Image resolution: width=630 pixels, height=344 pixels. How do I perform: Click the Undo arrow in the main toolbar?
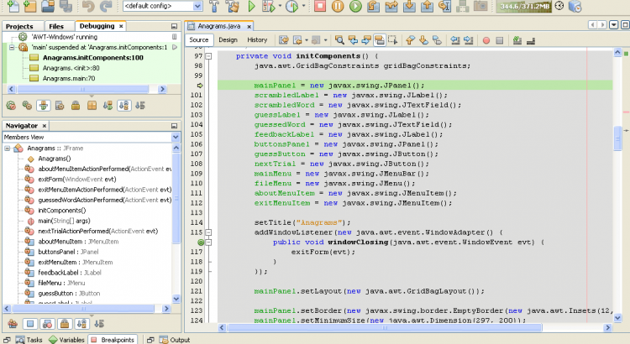pos(89,7)
